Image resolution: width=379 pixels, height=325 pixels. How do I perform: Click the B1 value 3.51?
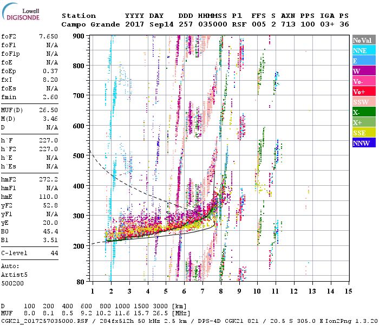click(x=50, y=240)
